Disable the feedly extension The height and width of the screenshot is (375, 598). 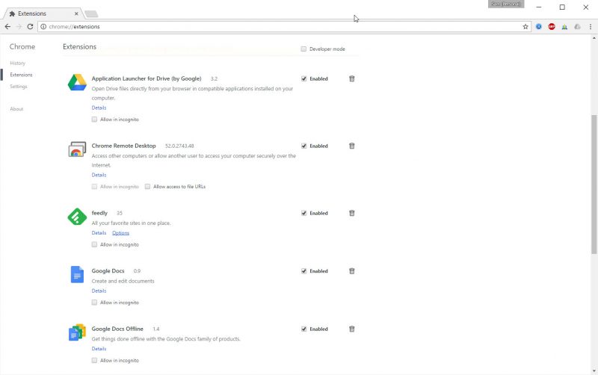click(x=304, y=213)
